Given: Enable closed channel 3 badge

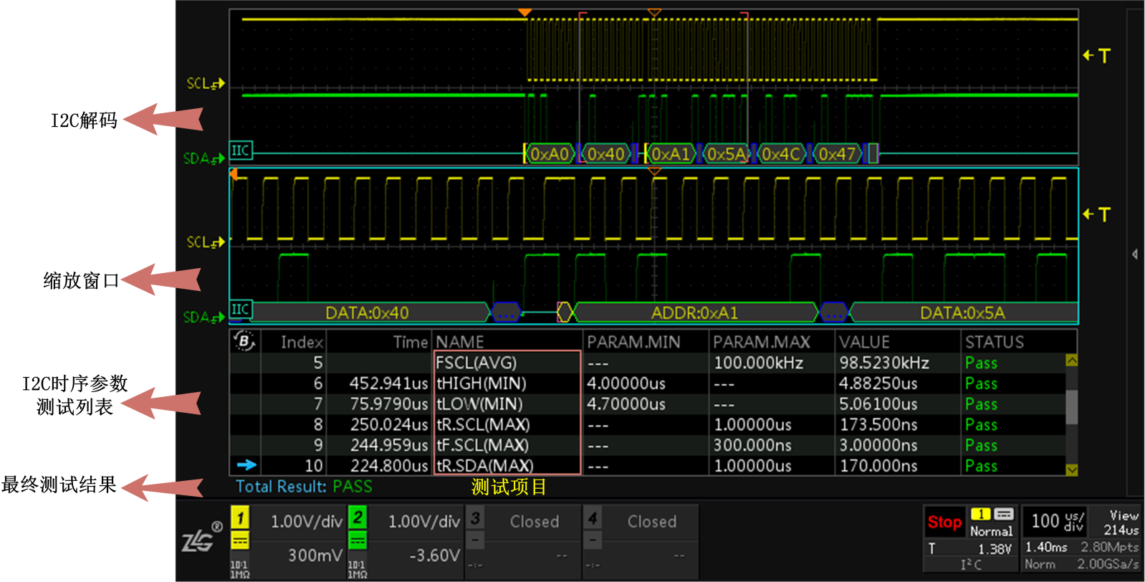Looking at the screenshot, I should click(475, 517).
